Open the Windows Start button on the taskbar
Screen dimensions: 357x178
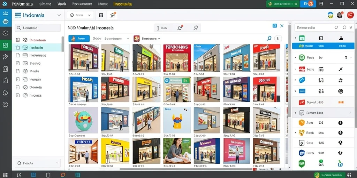click(x=5, y=175)
